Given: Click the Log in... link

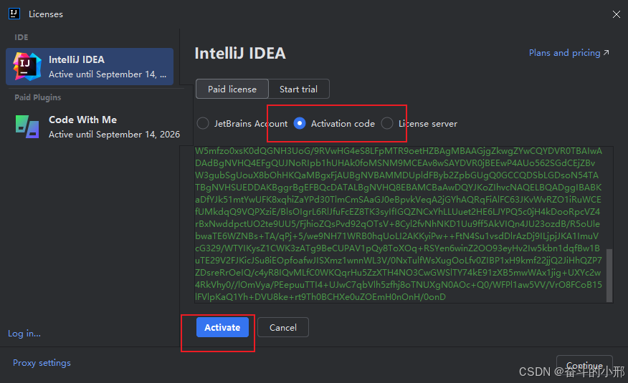Looking at the screenshot, I should tap(24, 334).
